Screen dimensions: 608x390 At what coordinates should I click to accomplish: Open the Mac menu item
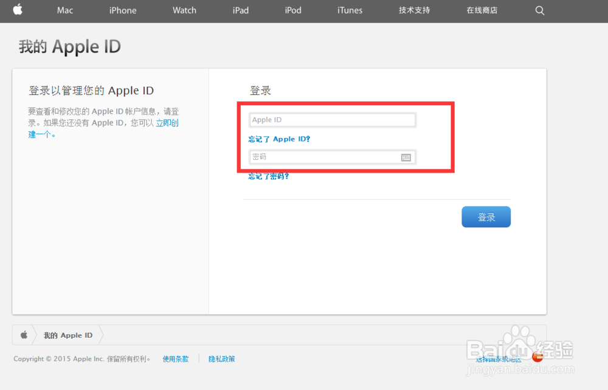coord(65,10)
